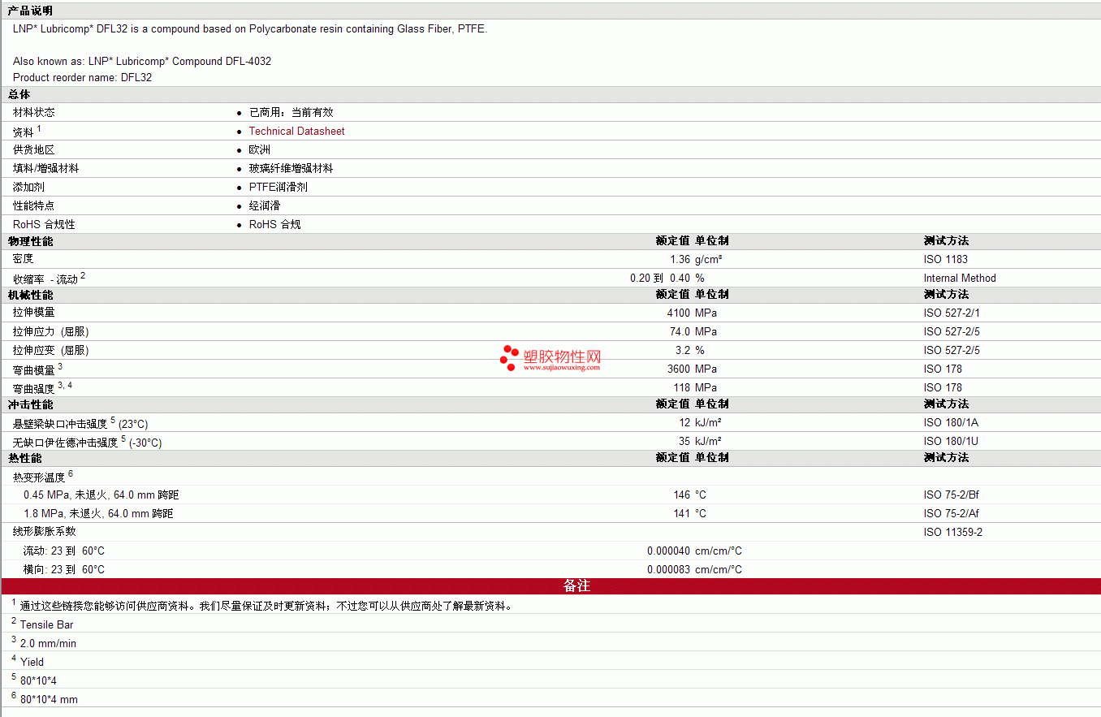Click the 填料/增强材料 label
The width and height of the screenshot is (1101, 717).
tap(45, 168)
